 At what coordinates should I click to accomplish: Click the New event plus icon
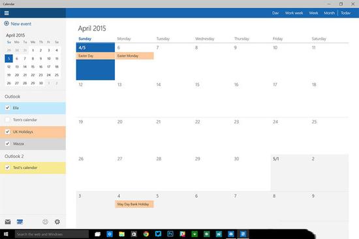tap(7, 24)
